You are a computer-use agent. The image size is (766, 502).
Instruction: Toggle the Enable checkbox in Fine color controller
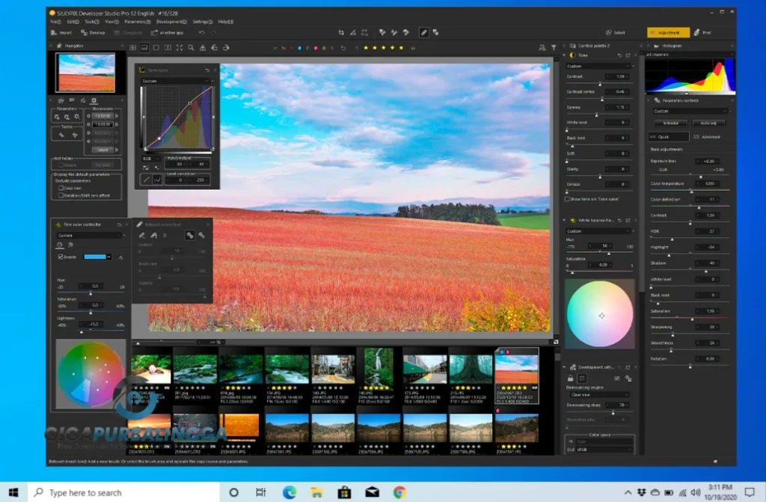(60, 257)
